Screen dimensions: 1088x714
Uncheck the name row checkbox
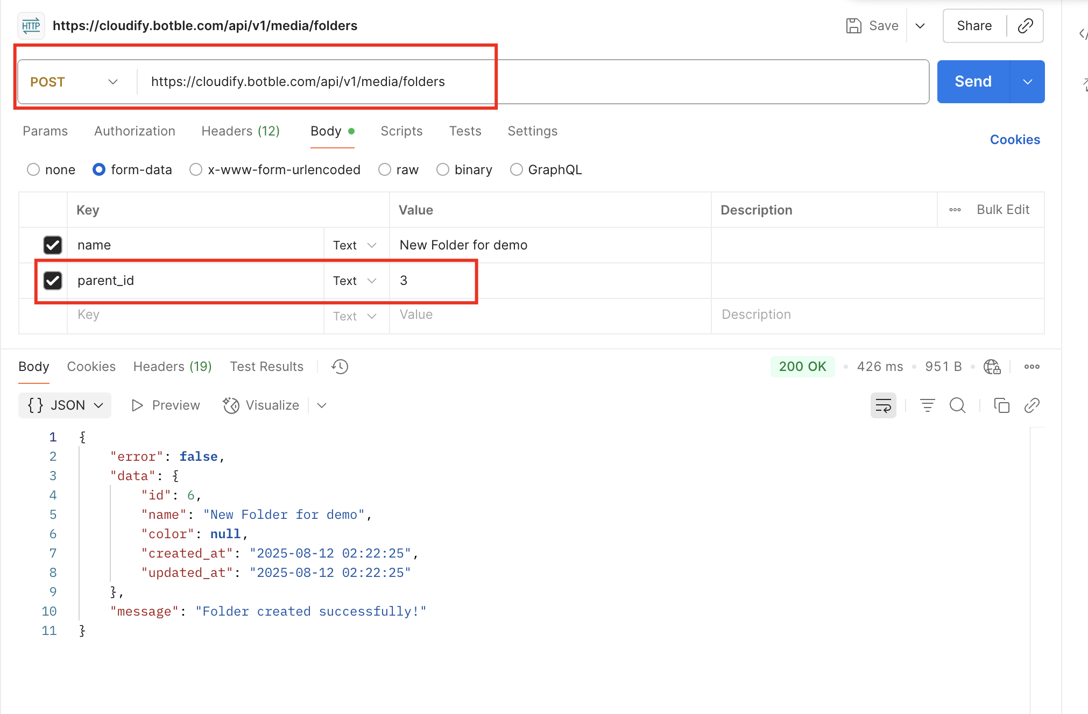[x=53, y=245]
